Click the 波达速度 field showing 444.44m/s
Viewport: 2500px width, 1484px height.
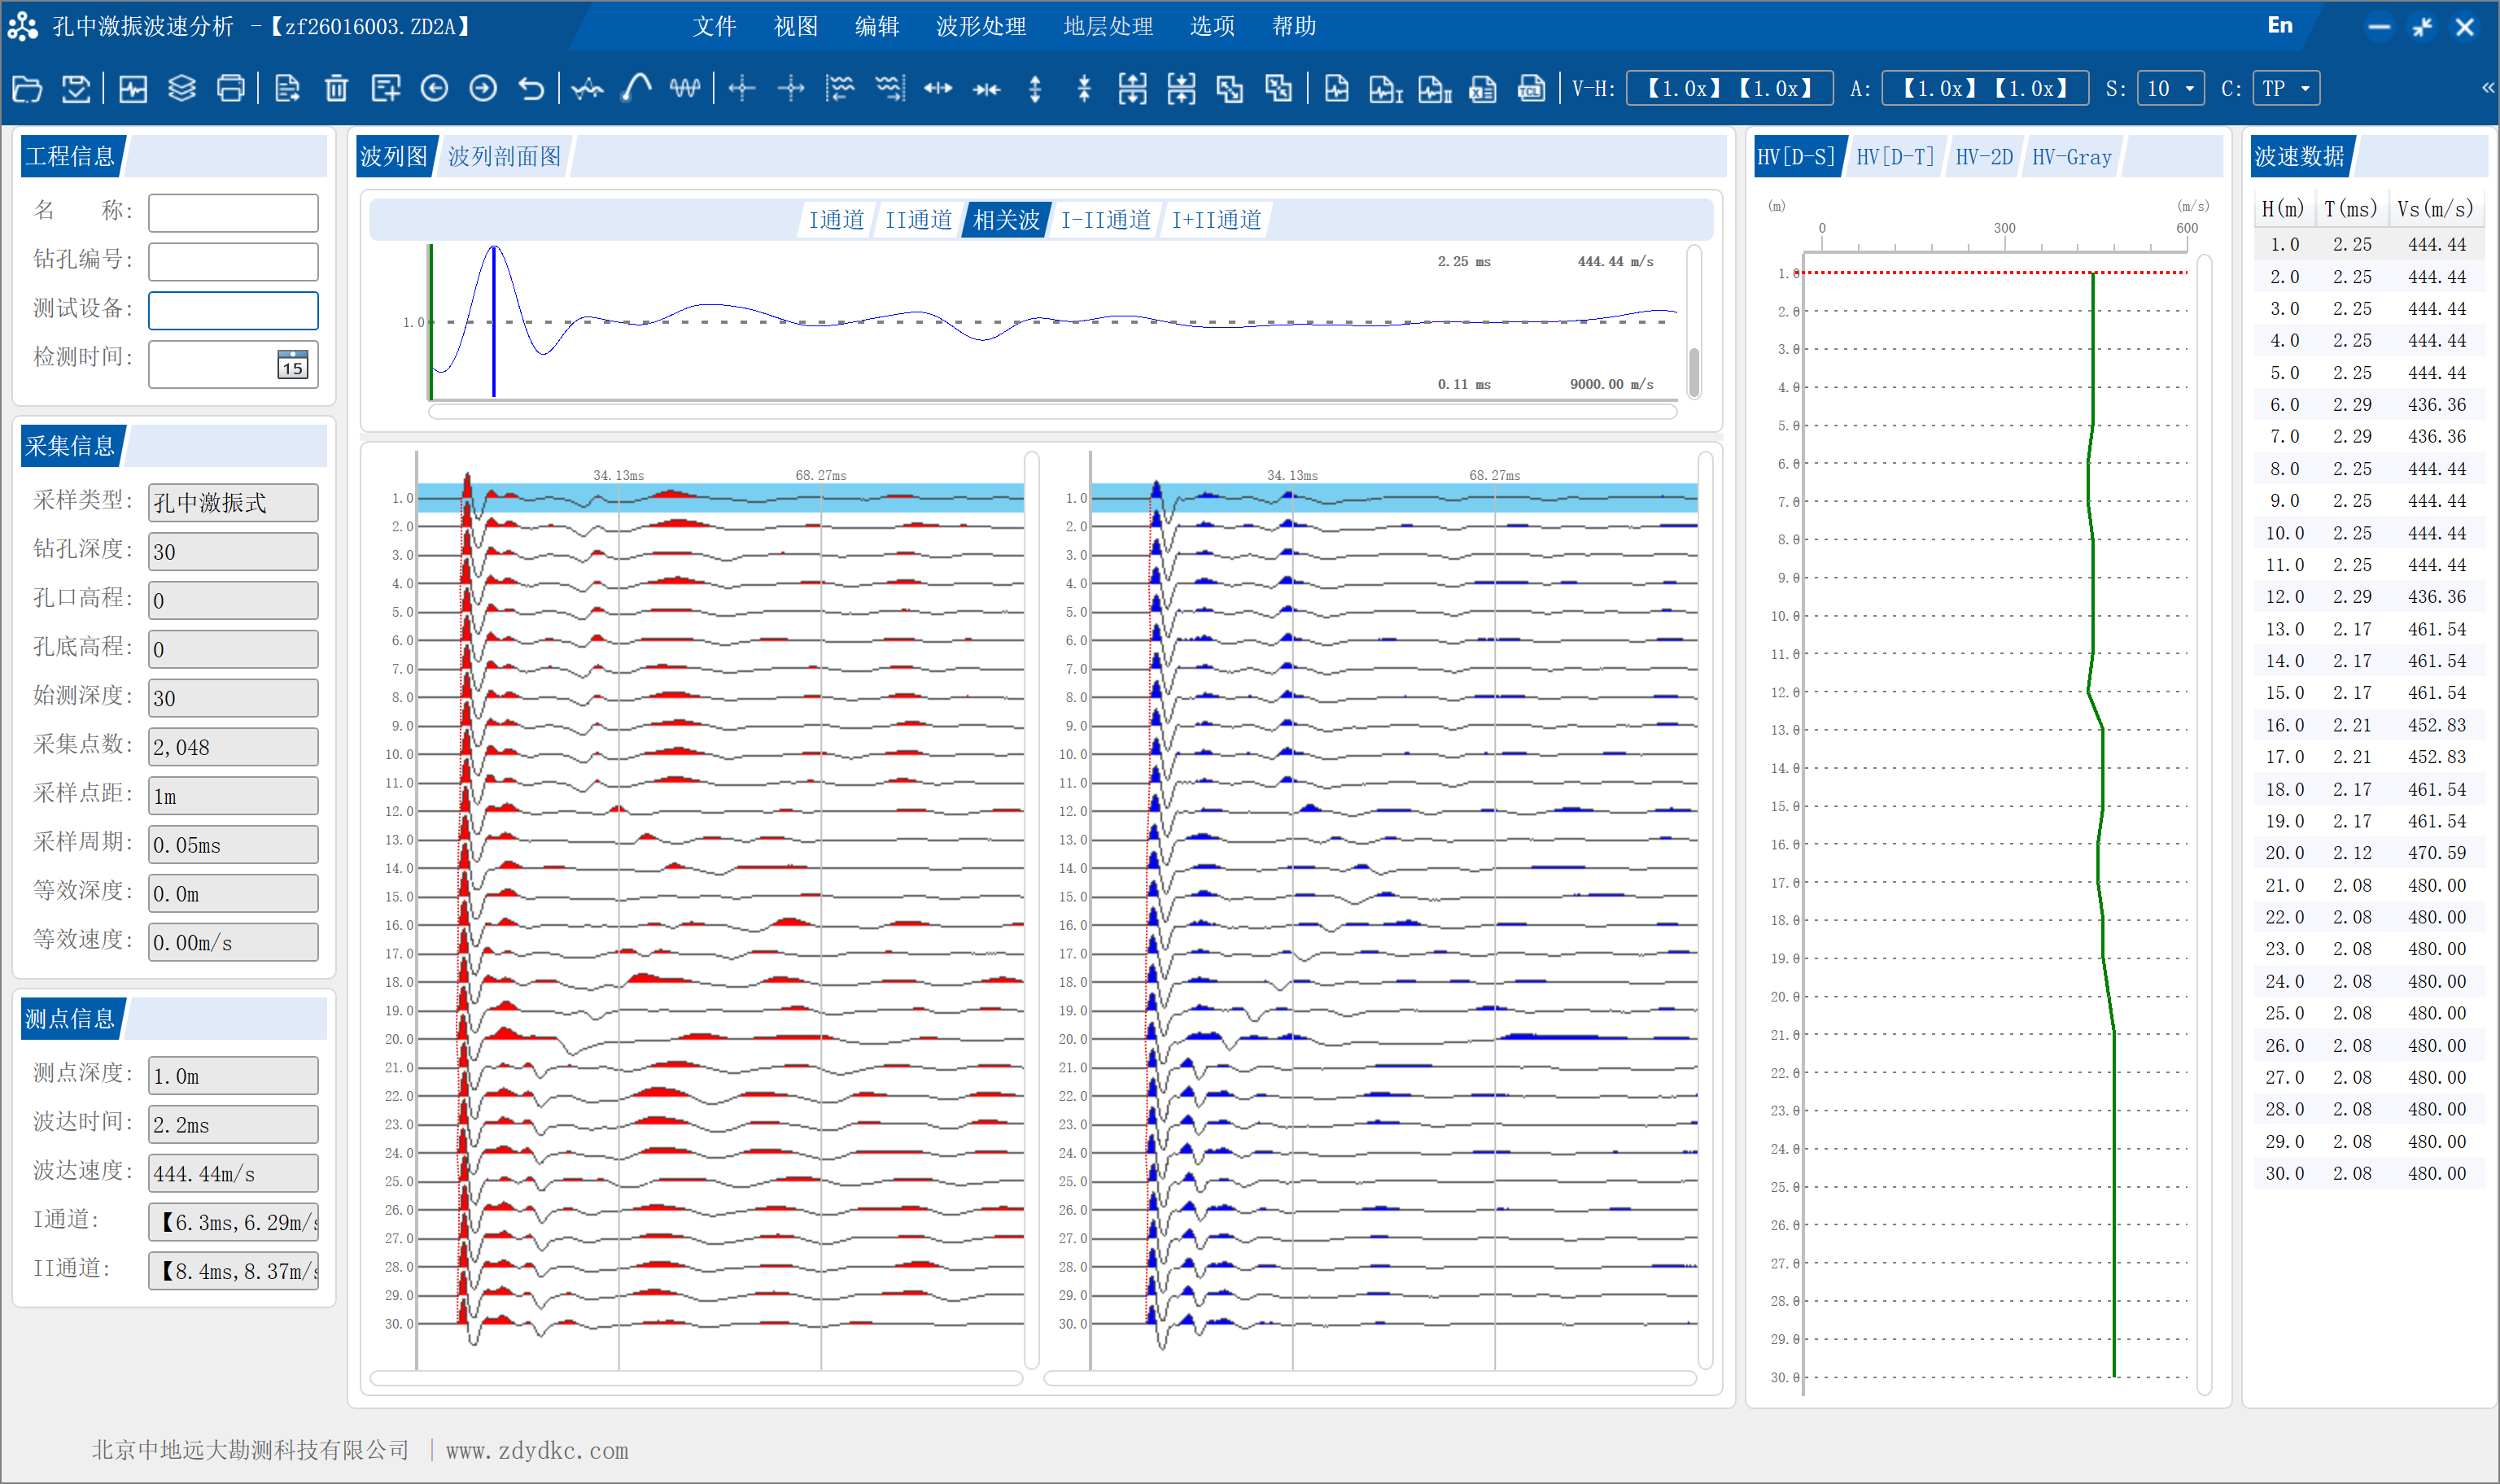tap(233, 1174)
